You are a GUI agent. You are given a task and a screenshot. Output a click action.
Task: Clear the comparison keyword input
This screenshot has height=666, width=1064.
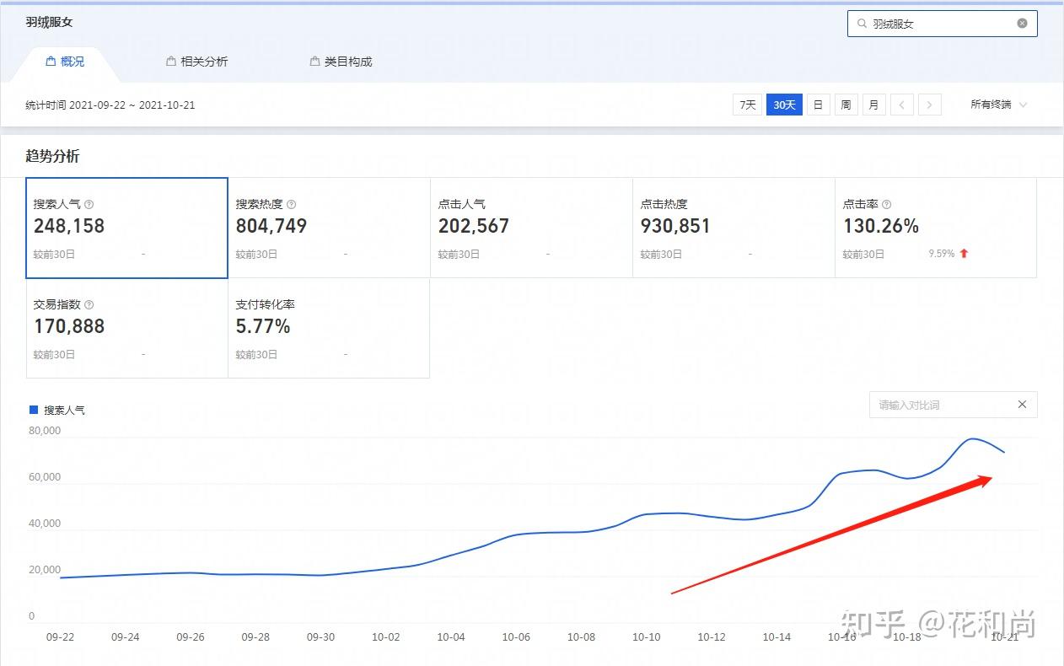point(1022,405)
